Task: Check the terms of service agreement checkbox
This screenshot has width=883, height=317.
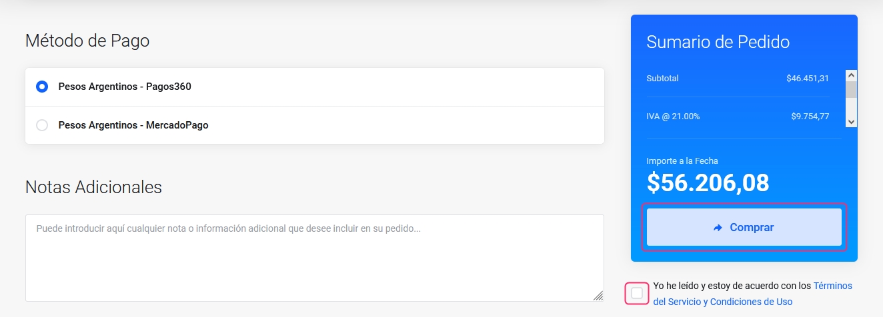Action: [x=637, y=293]
